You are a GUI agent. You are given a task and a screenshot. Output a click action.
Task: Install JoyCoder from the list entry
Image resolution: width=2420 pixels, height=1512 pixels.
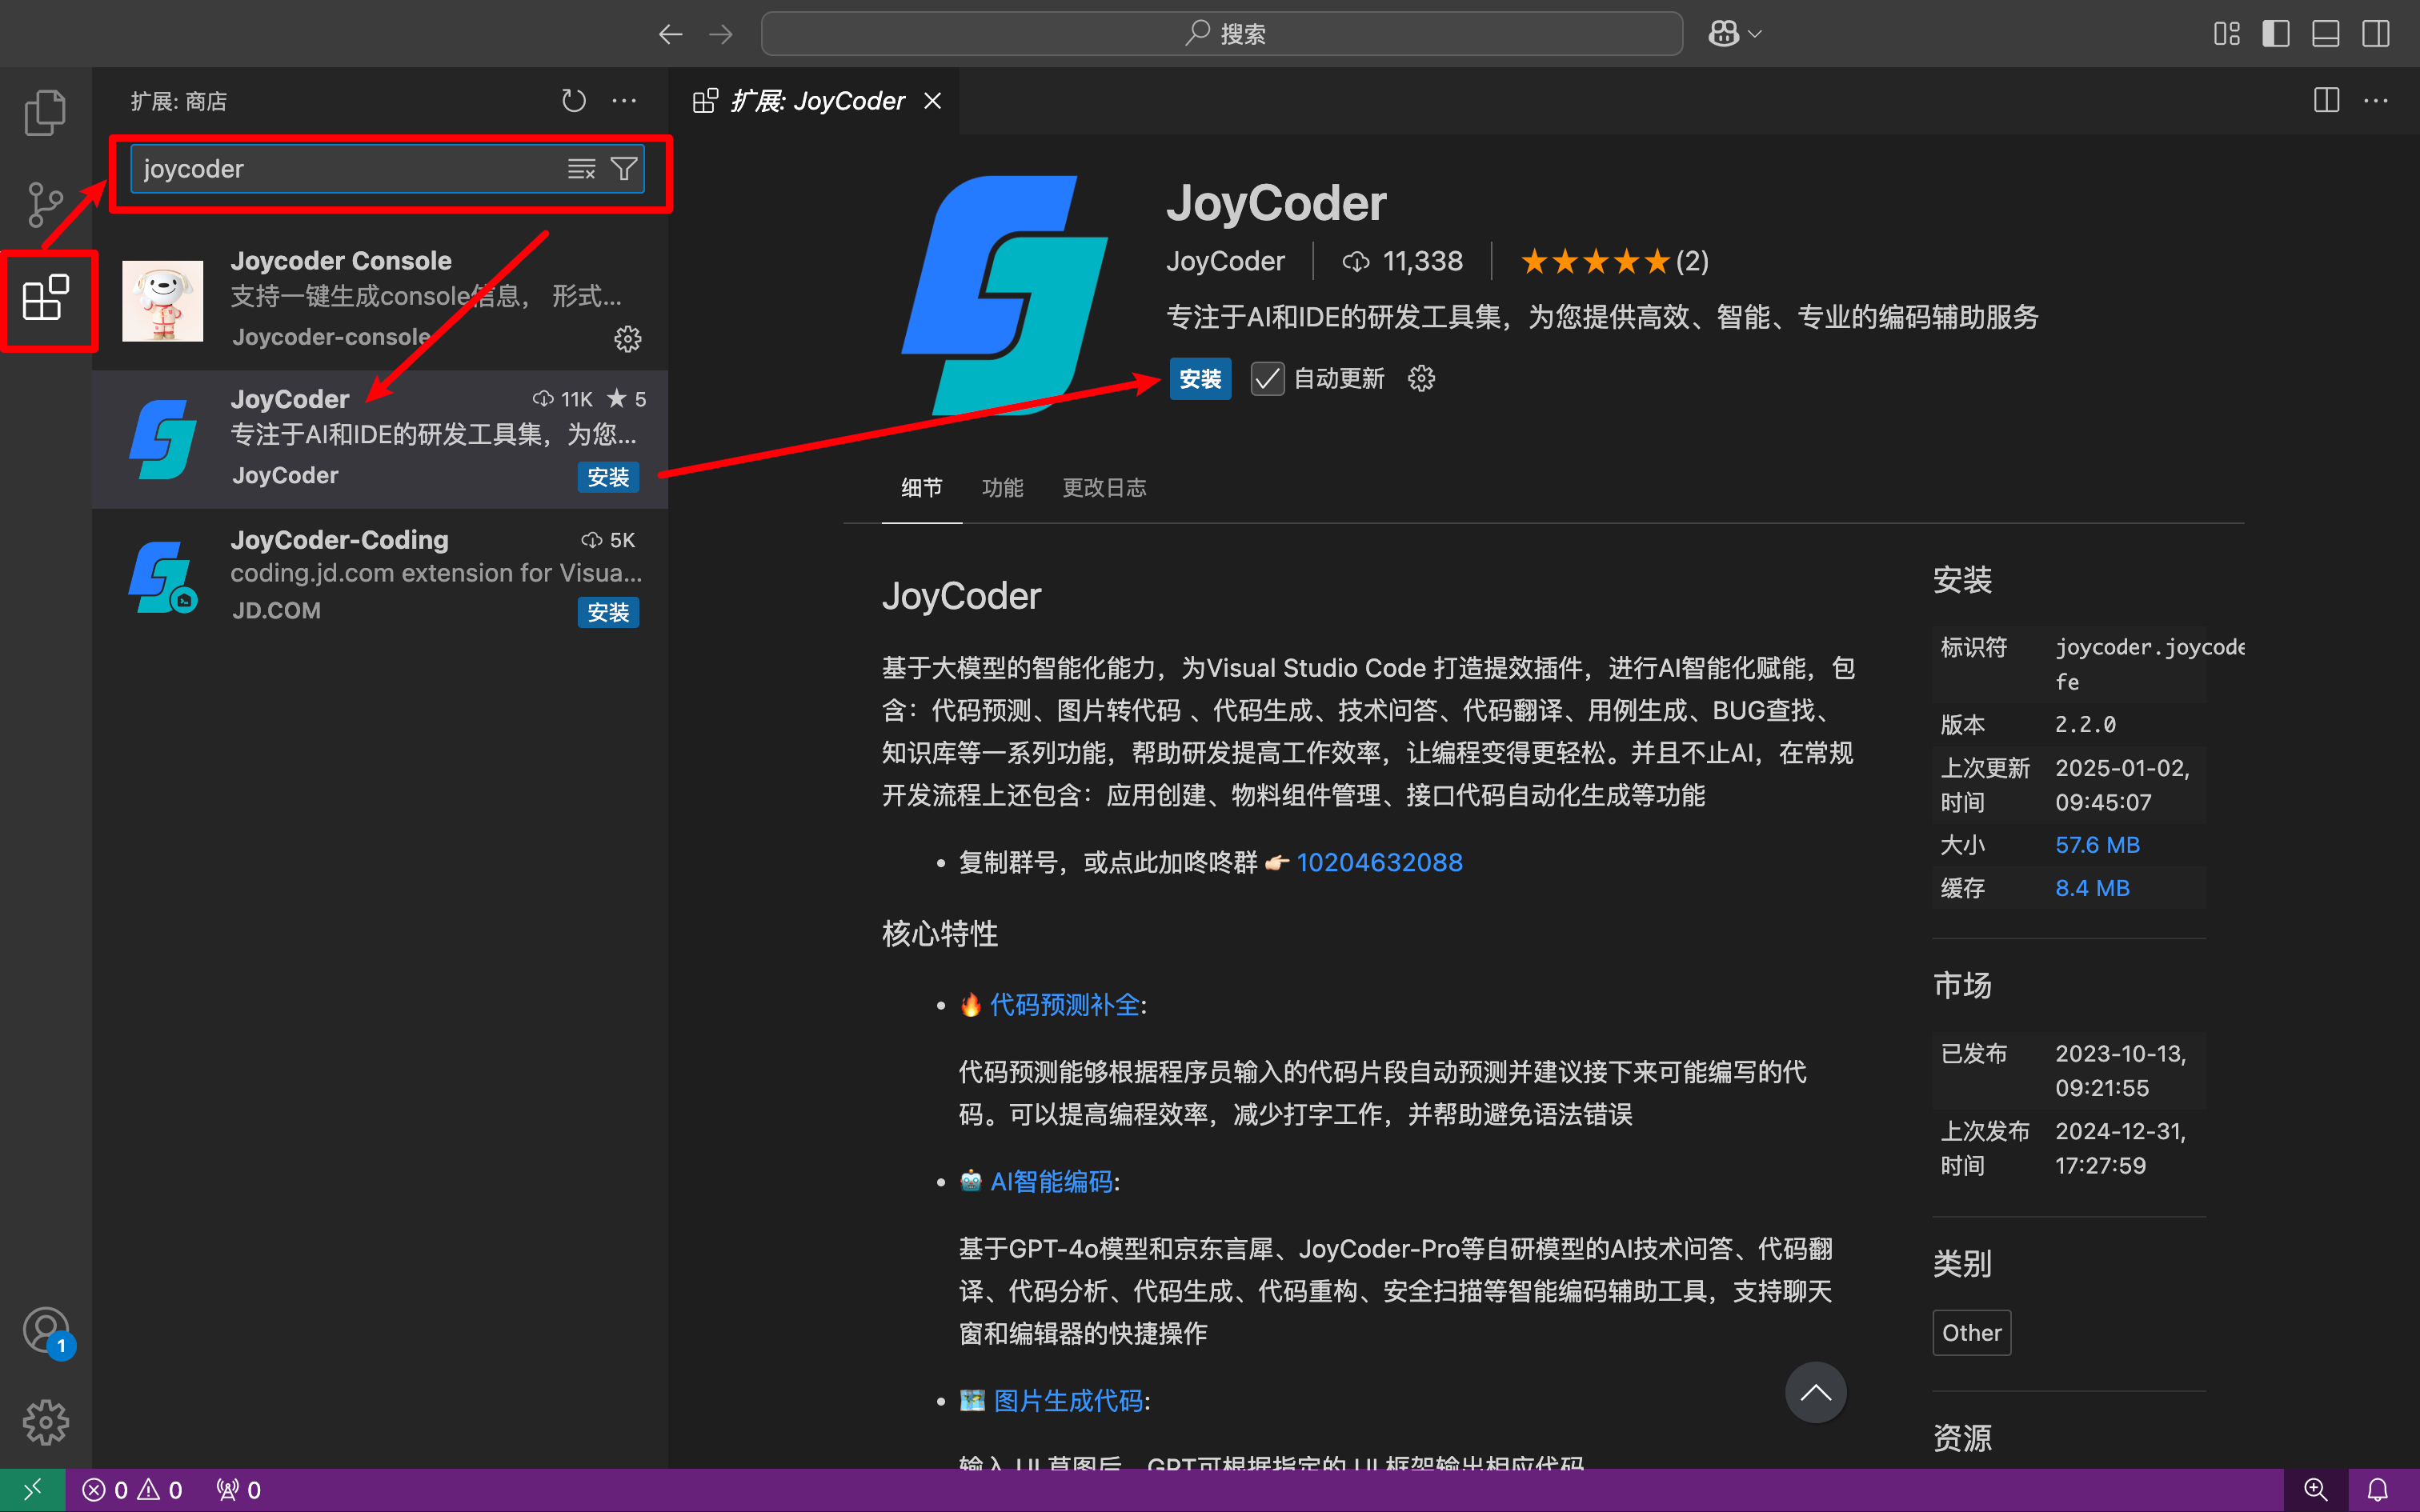click(x=608, y=477)
